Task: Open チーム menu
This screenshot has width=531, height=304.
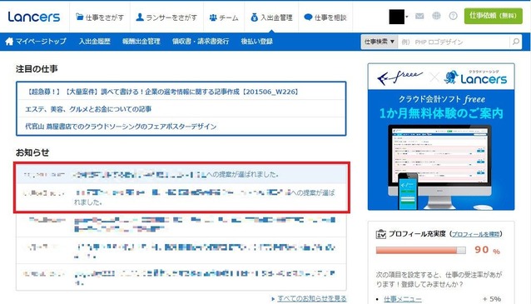Action: tap(224, 17)
